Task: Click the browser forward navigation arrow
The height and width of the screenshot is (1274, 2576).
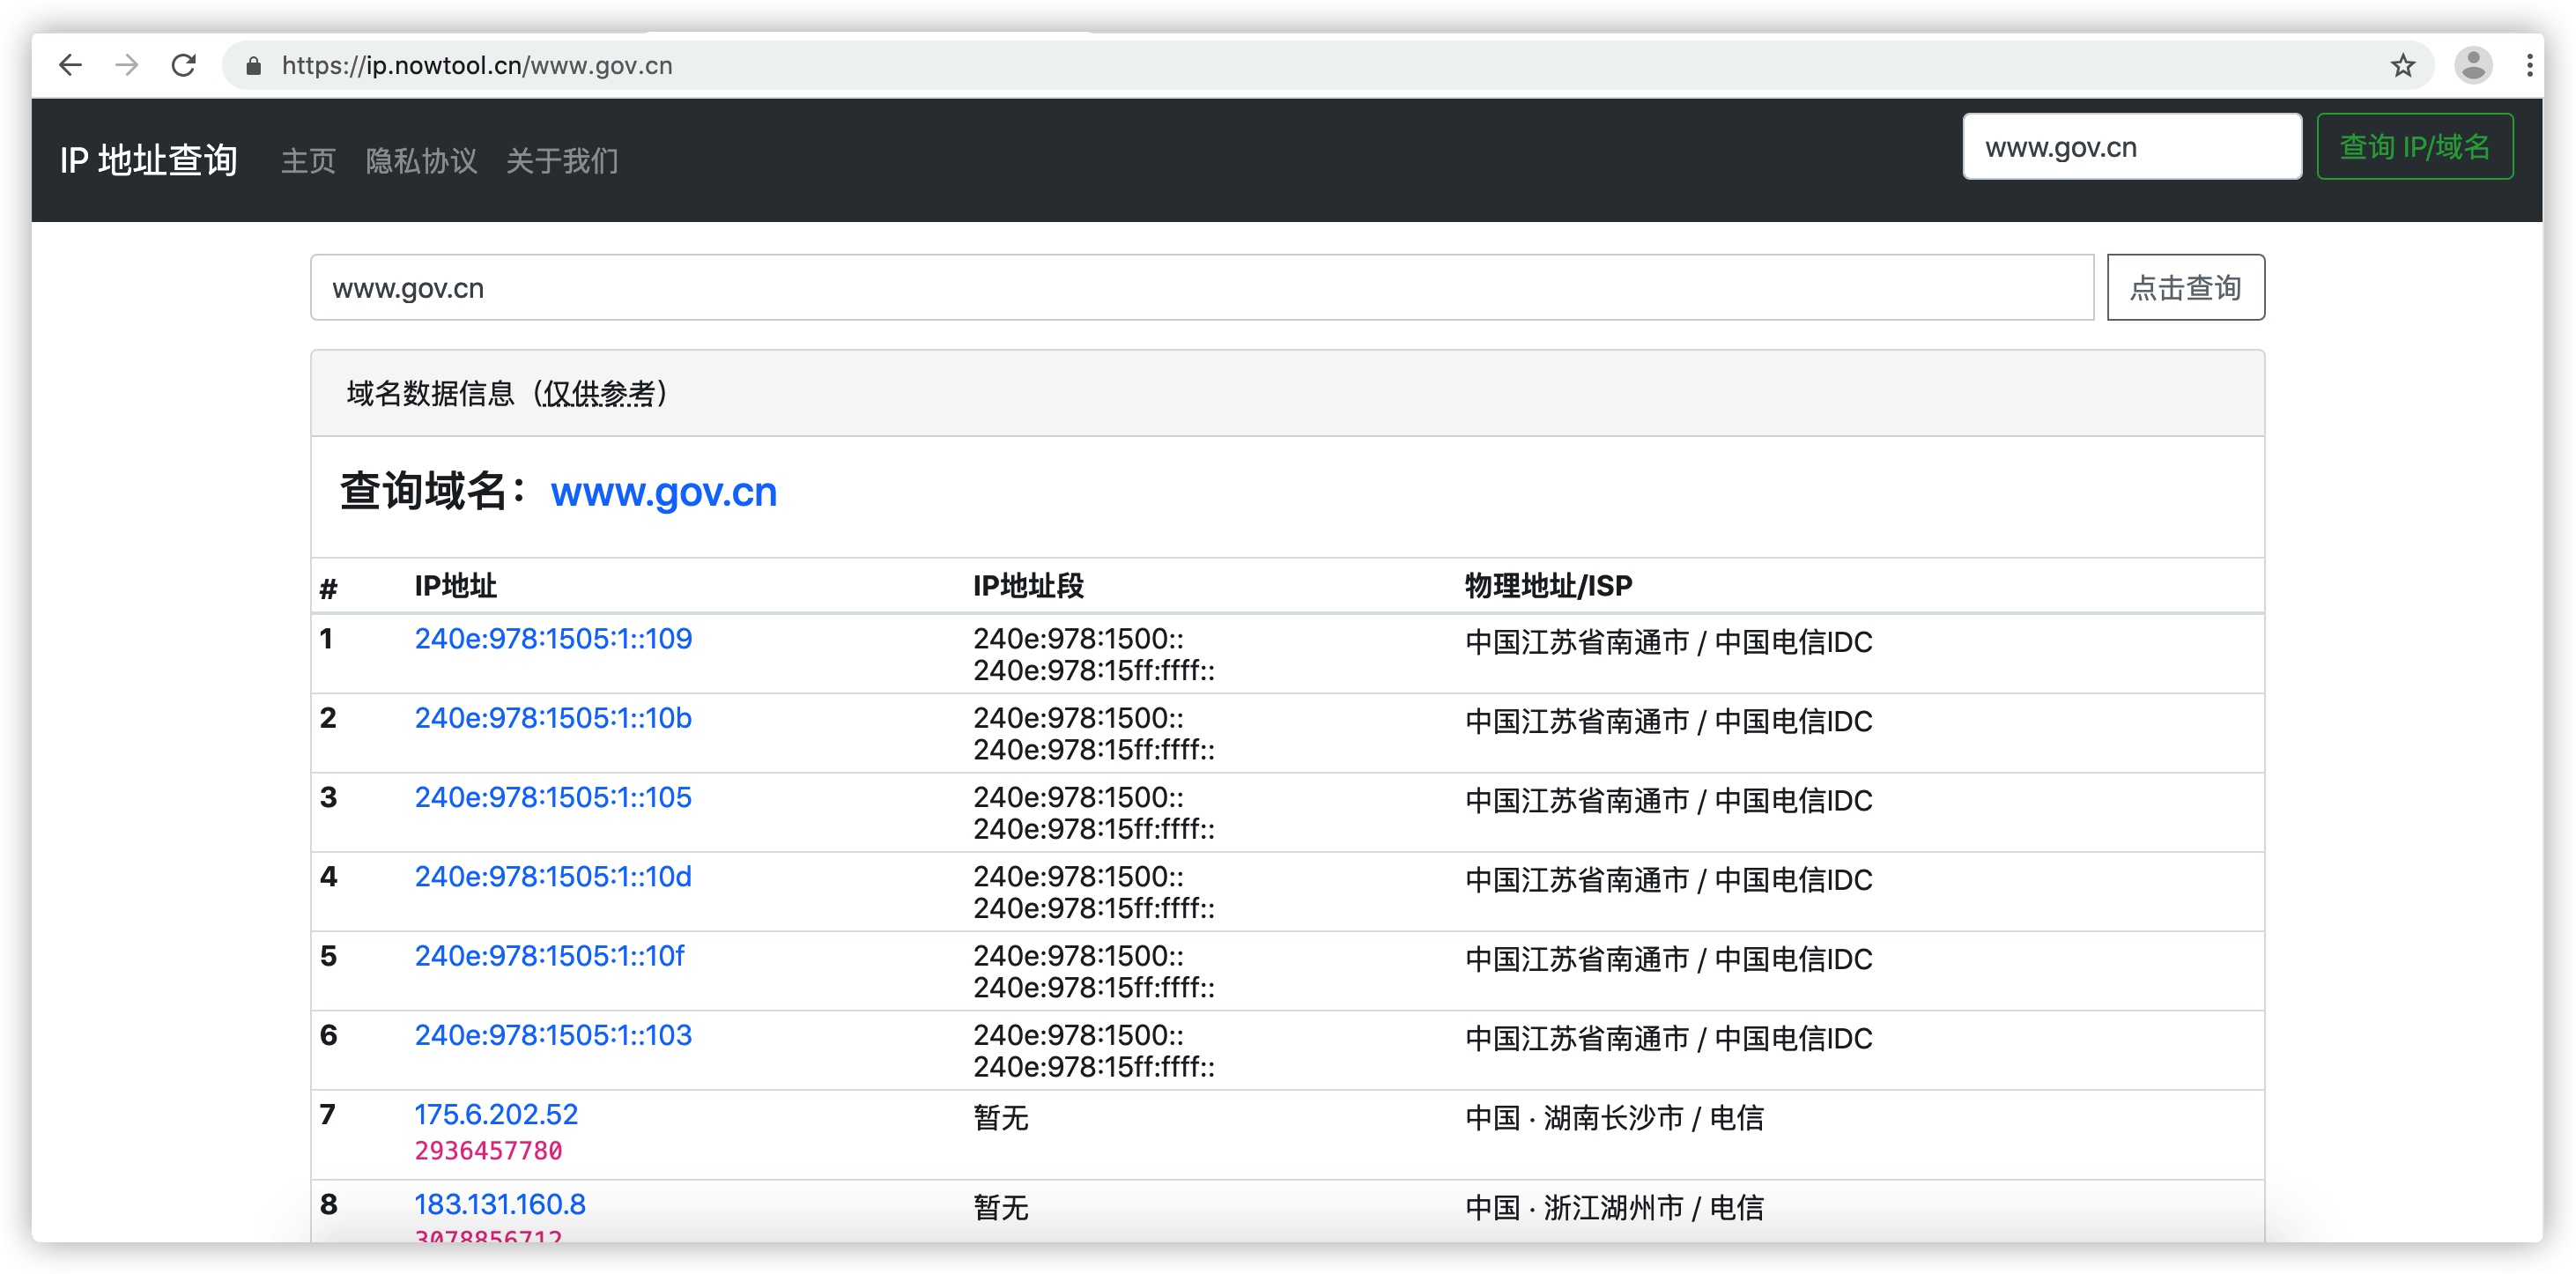Action: 127,65
